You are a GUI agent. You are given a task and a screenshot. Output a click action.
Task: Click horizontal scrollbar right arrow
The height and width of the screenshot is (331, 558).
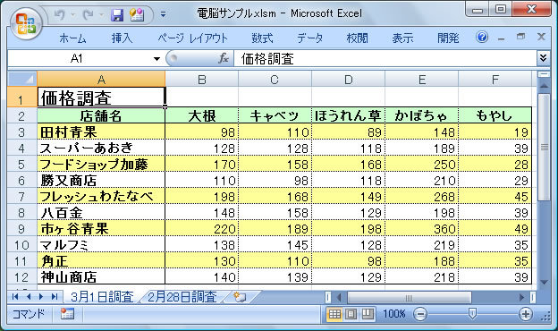pyautogui.click(x=521, y=297)
